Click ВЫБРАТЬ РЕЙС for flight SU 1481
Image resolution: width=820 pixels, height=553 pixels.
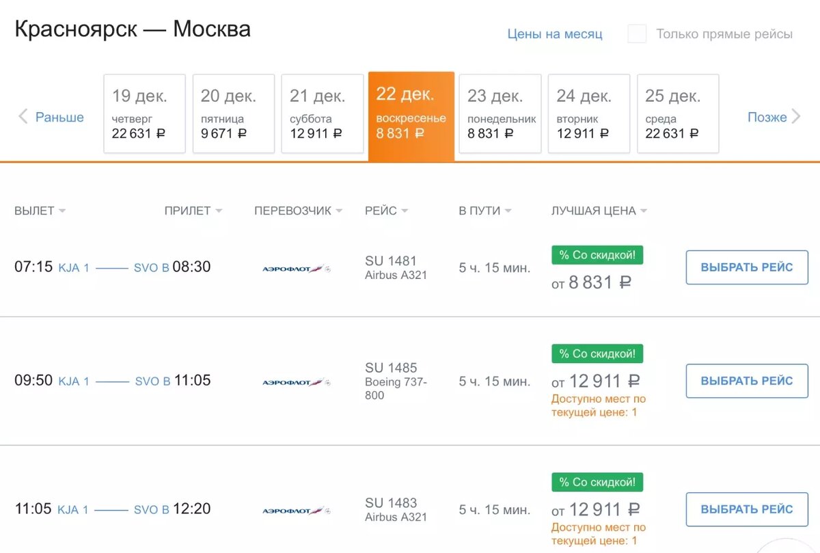746,267
